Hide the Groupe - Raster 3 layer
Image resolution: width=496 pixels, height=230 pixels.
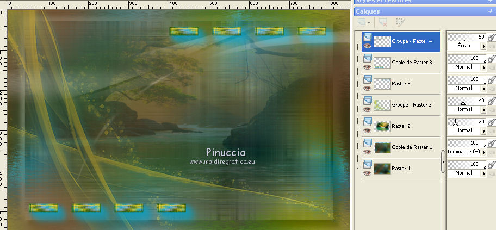367,109
